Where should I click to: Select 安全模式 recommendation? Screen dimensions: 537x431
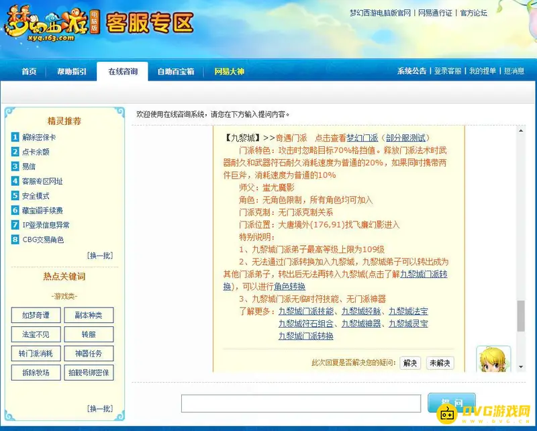tap(36, 195)
